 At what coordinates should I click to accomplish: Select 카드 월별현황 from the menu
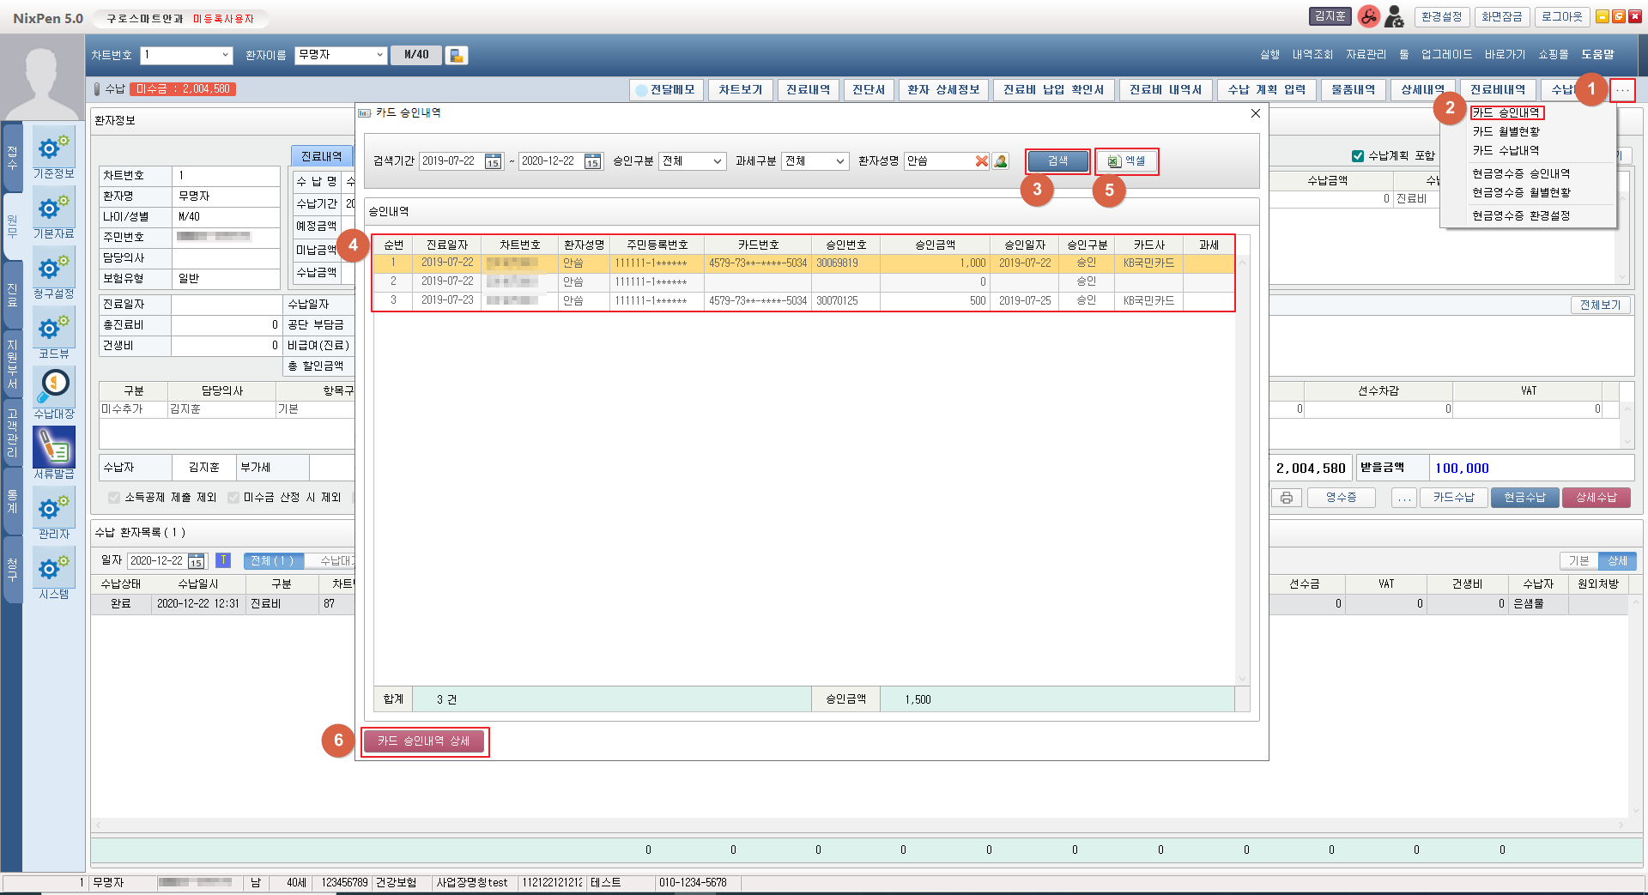pyautogui.click(x=1506, y=131)
